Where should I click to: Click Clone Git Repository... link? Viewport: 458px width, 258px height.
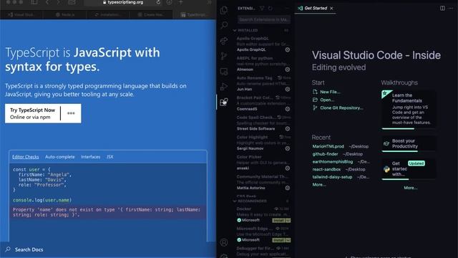click(338, 107)
